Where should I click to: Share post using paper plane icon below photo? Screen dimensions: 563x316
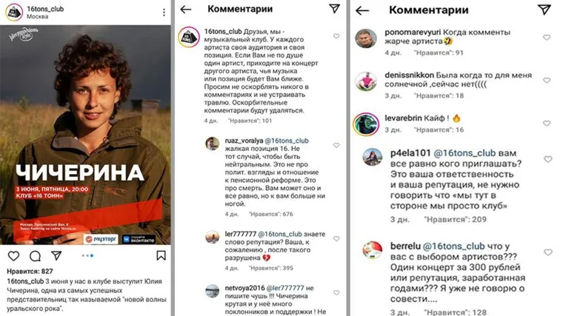click(x=56, y=255)
